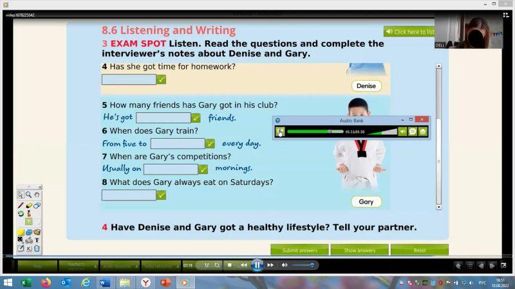Select the magnifier zoom tool

[29, 195]
